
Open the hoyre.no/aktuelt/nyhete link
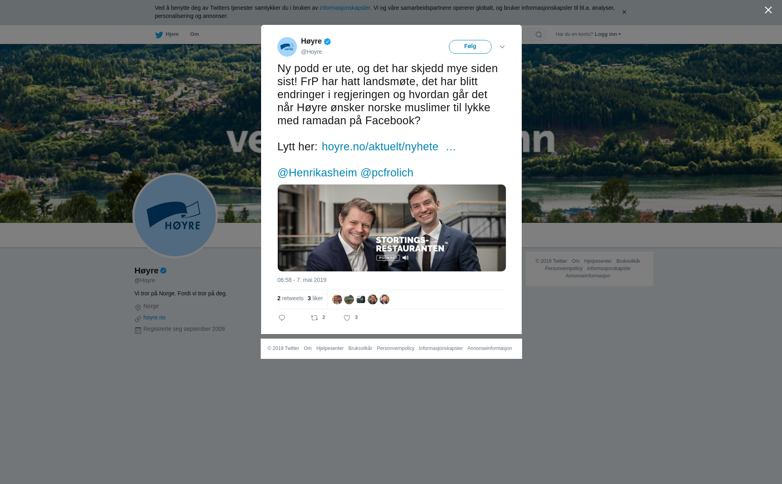[380, 147]
